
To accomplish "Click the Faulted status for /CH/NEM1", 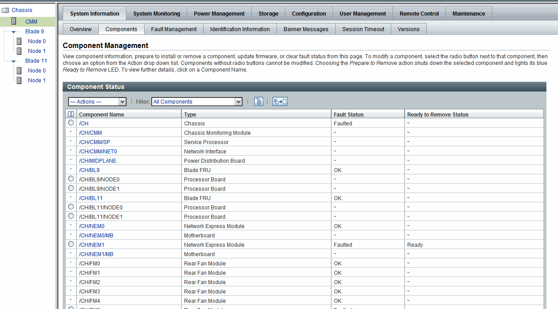I will click(343, 245).
